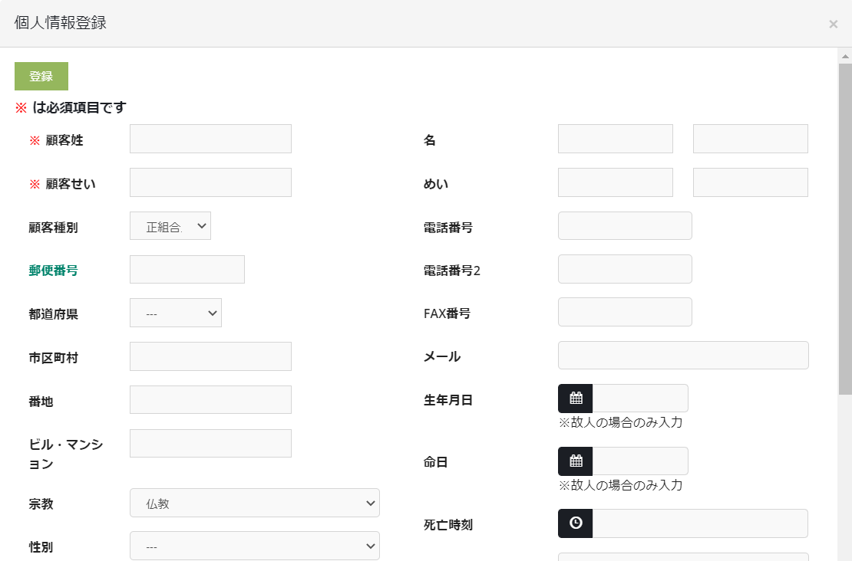The image size is (852, 561).
Task: Click the calendar icon for 命日
Action: [x=576, y=461]
